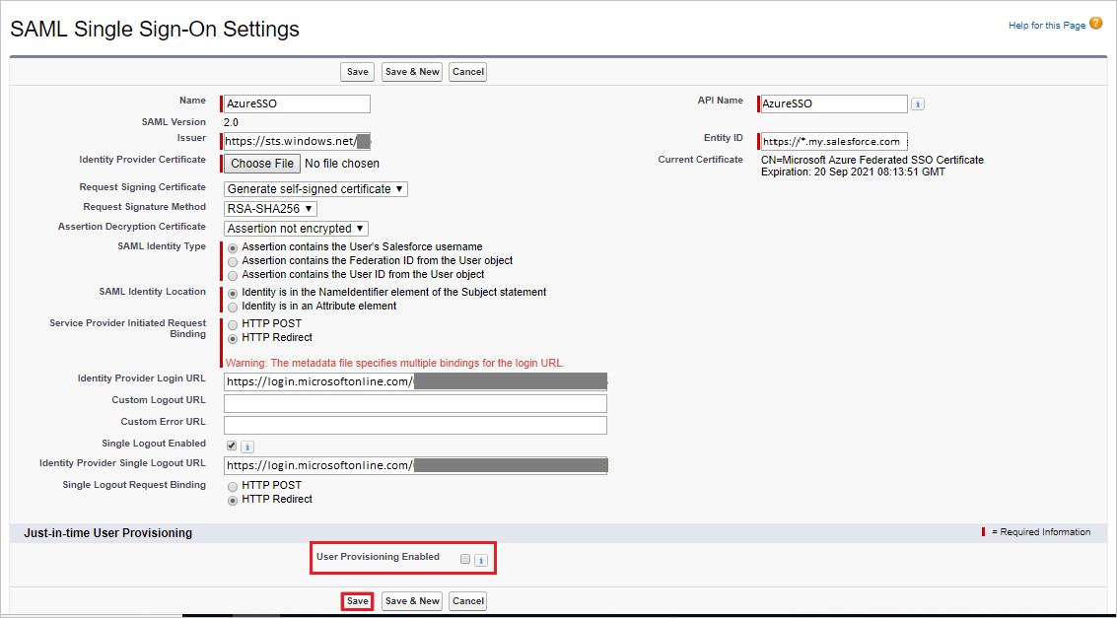Click the Save & New button
This screenshot has width=1117, height=618.
pos(411,71)
